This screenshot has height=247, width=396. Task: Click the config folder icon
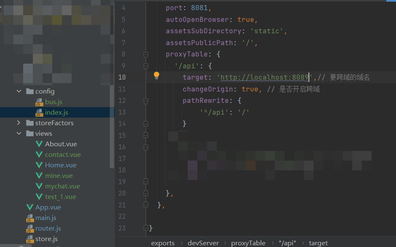(30, 91)
